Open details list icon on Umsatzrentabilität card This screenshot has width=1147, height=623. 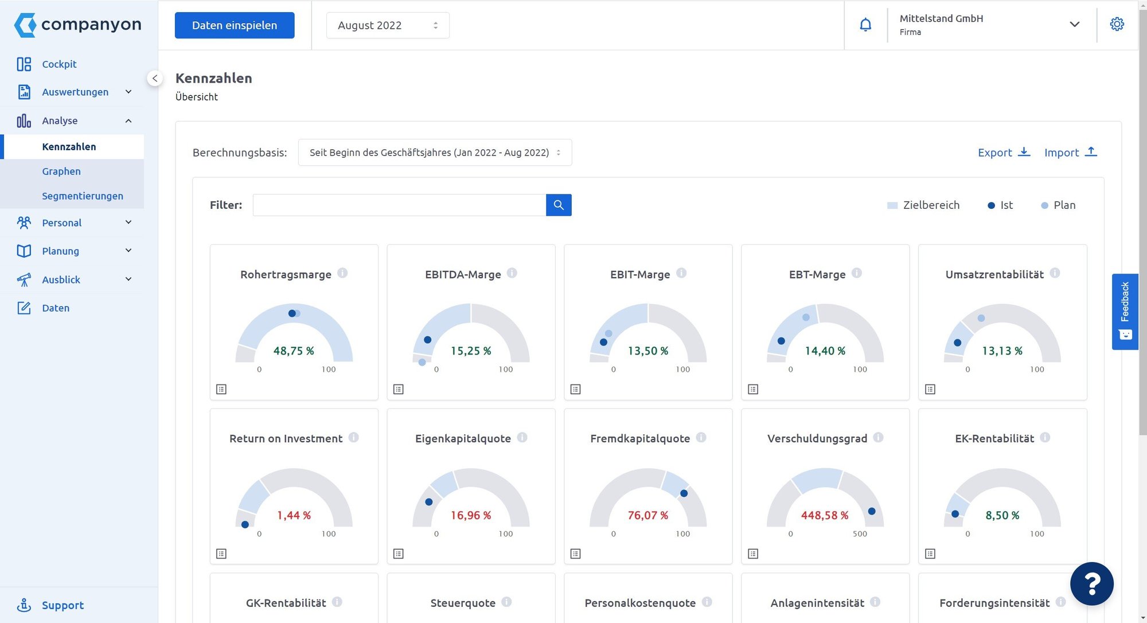930,389
